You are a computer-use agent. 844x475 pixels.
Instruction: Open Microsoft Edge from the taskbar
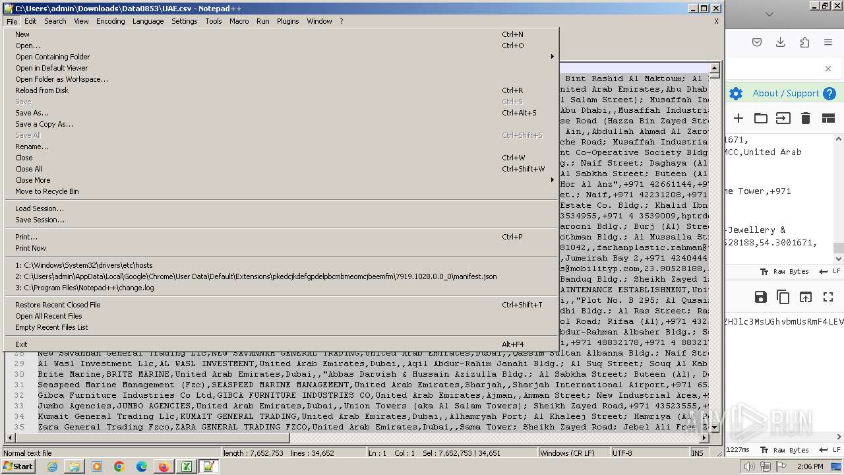[x=142, y=466]
